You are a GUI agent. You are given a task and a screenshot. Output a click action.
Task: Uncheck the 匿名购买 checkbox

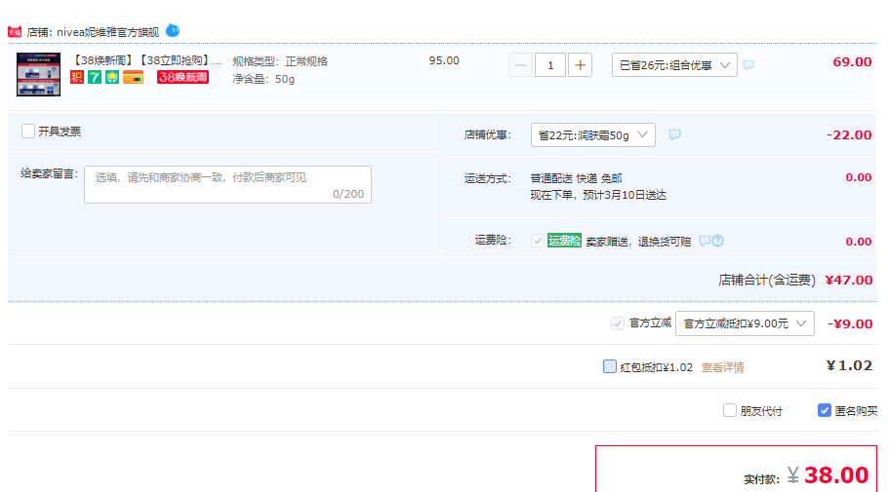[x=825, y=410]
